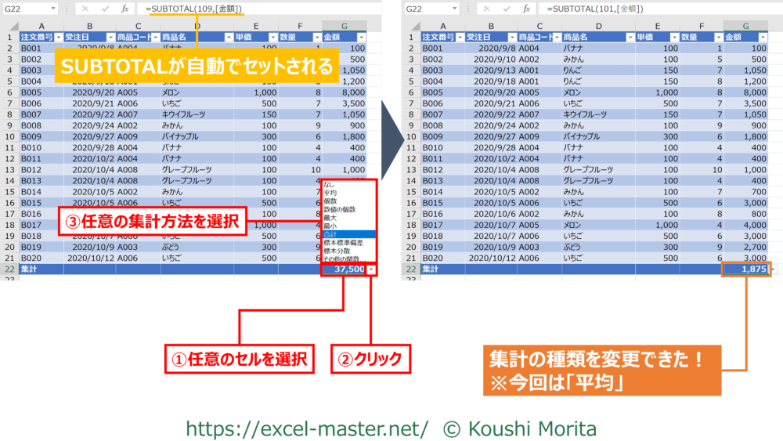Viewport: 783px width, 441px height.
Task: Select total cell showing 1,875 in right table
Action: (746, 269)
